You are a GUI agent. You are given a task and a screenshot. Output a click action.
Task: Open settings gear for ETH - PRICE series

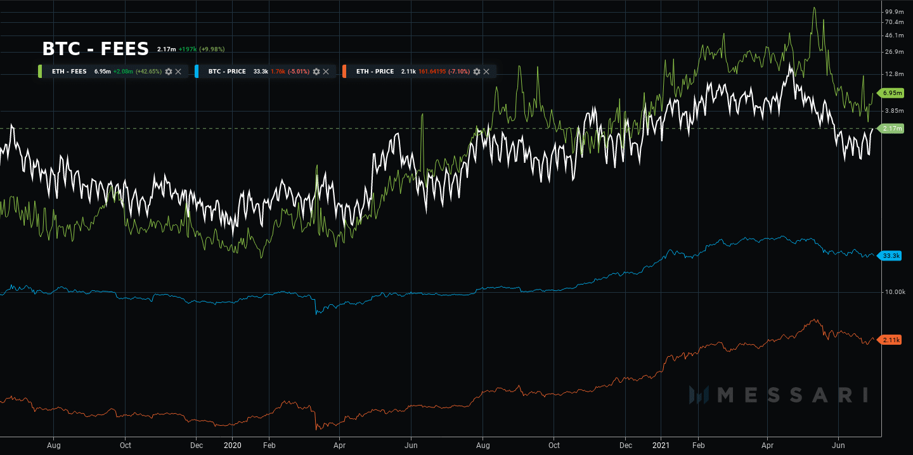click(477, 72)
